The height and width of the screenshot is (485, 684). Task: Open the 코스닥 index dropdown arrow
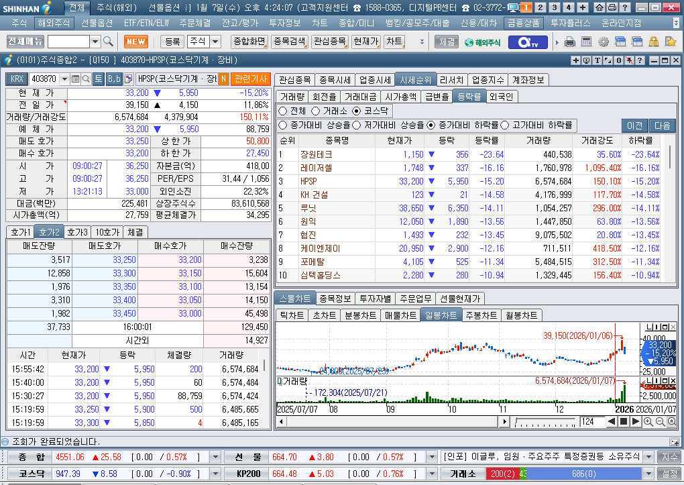point(215,474)
